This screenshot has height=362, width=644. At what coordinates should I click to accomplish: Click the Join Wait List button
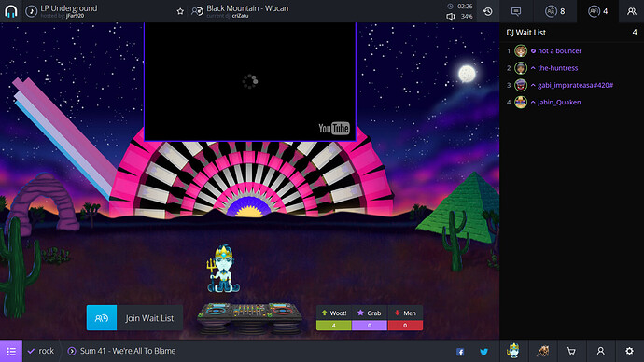(x=134, y=317)
